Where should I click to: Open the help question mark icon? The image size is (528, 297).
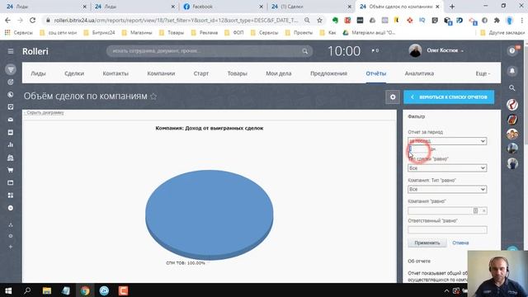[512, 50]
